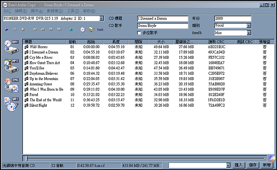Open the 類別 Vocal dropdown
The width and height of the screenshot is (277, 170).
click(248, 25)
